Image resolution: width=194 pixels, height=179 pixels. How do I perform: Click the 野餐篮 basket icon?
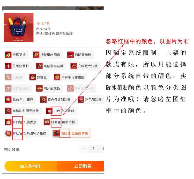[33, 77]
